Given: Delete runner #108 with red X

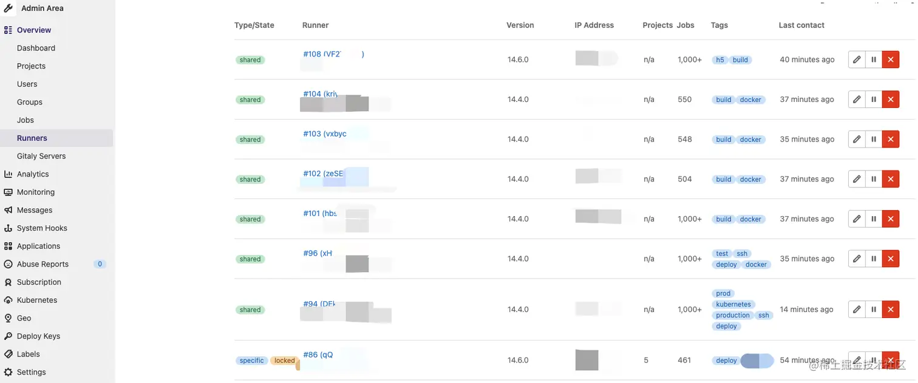Looking at the screenshot, I should click(891, 59).
